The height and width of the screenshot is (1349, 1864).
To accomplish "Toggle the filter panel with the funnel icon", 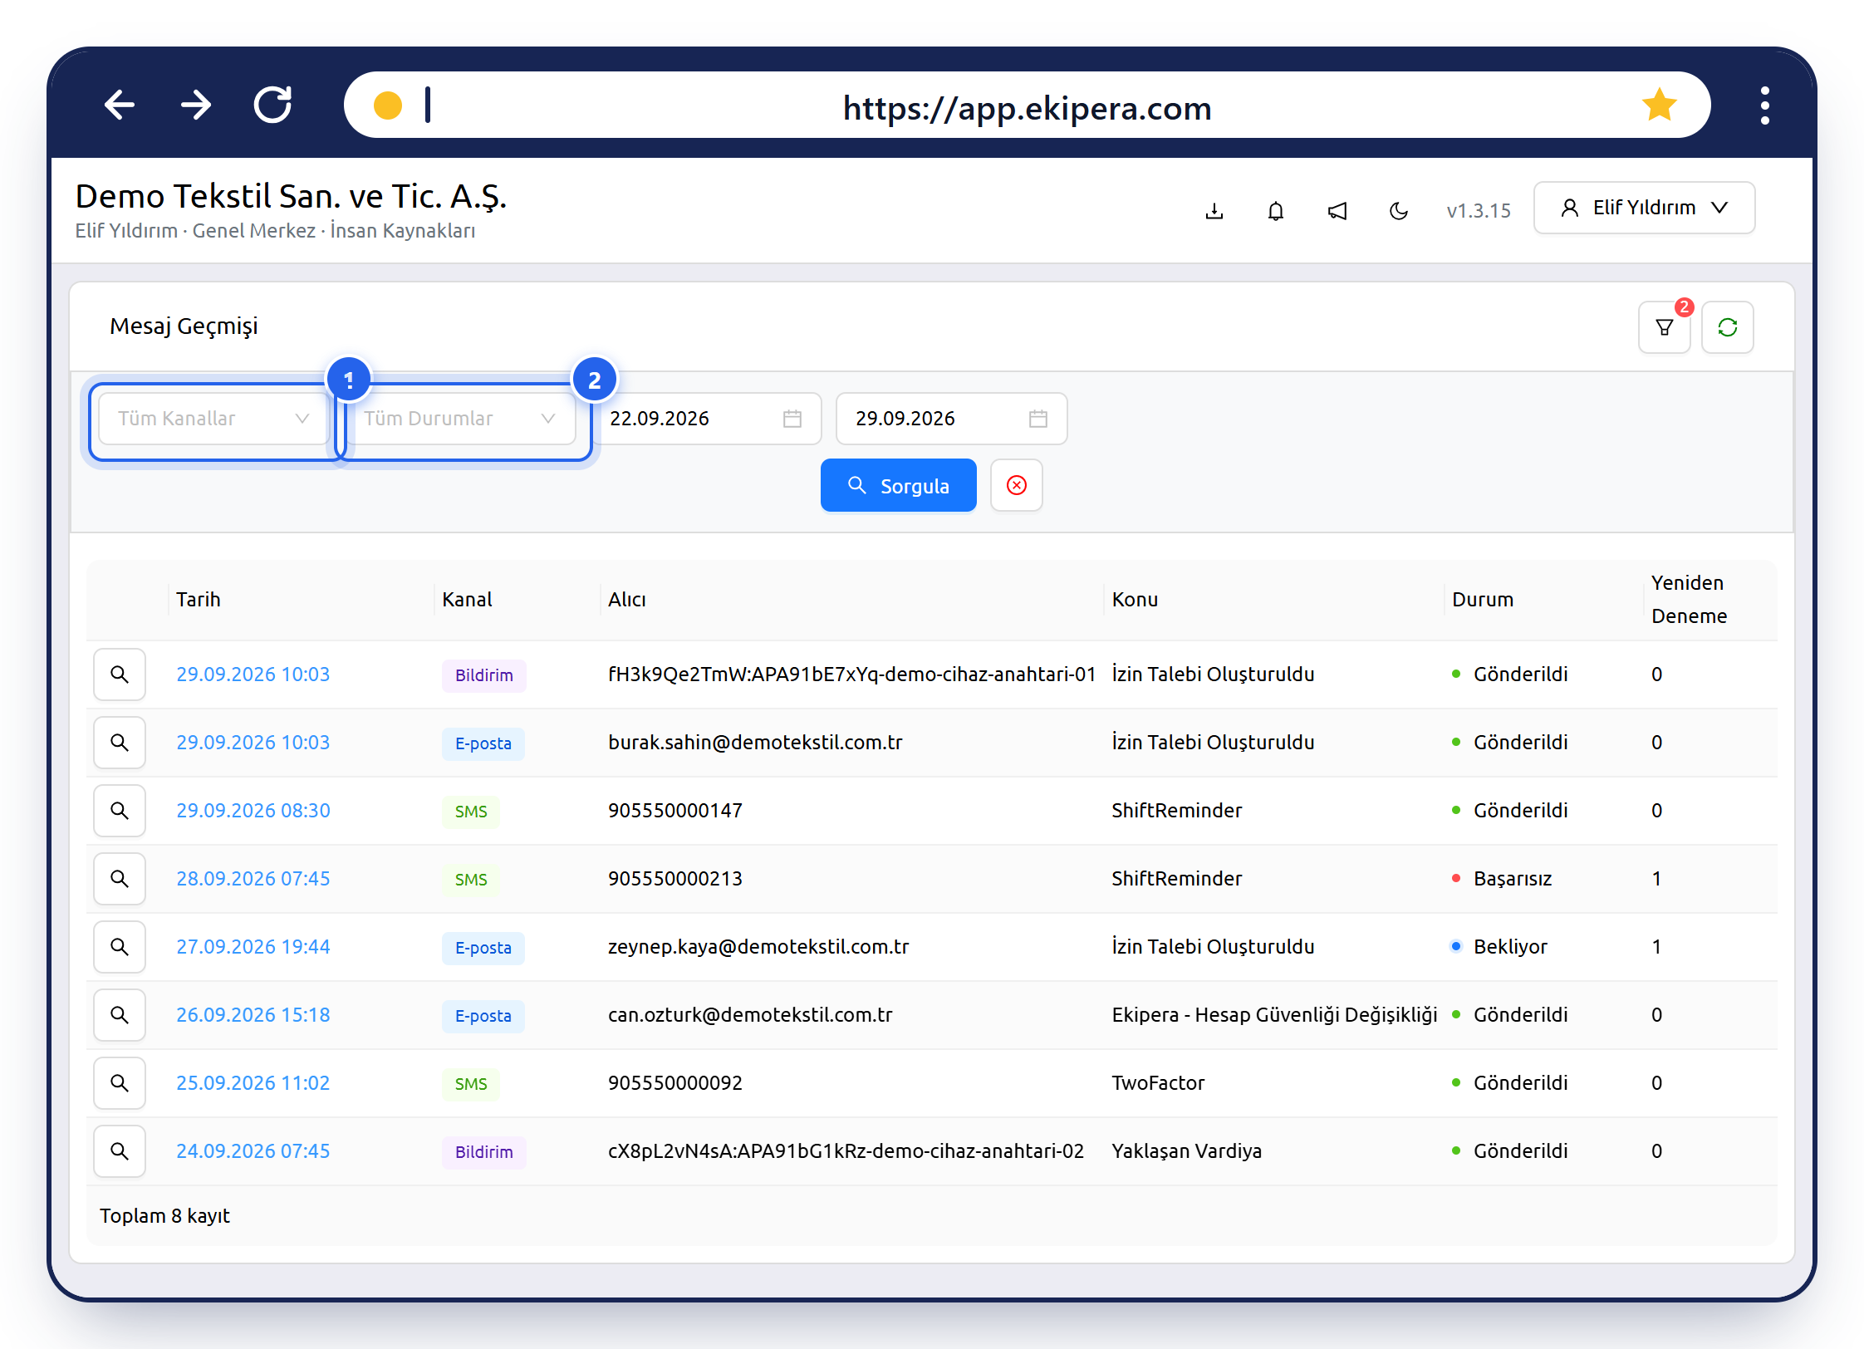I will (1665, 327).
